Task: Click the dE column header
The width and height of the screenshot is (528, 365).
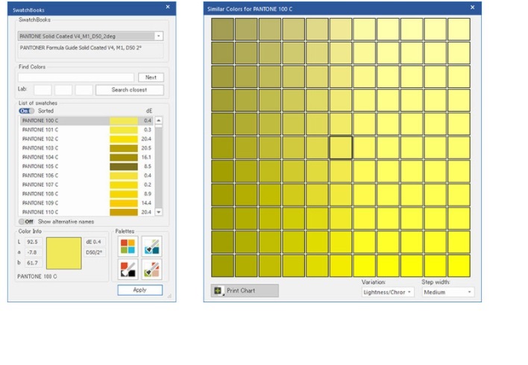Action: tap(149, 111)
